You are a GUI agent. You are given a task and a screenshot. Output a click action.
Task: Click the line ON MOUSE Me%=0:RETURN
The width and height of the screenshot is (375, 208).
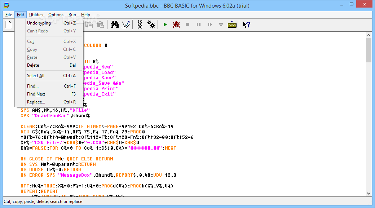[x=51, y=170]
